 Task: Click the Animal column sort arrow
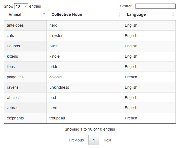[44, 14]
